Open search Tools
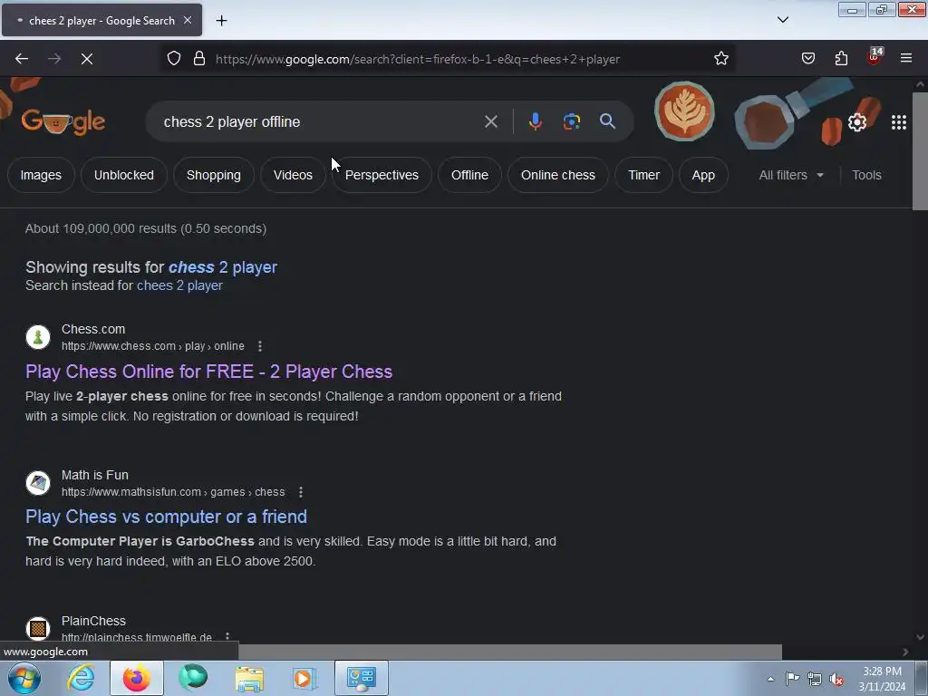Image resolution: width=928 pixels, height=696 pixels. (866, 175)
